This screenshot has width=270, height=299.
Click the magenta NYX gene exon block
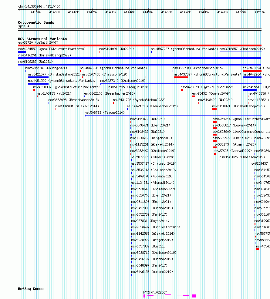tap(194, 296)
